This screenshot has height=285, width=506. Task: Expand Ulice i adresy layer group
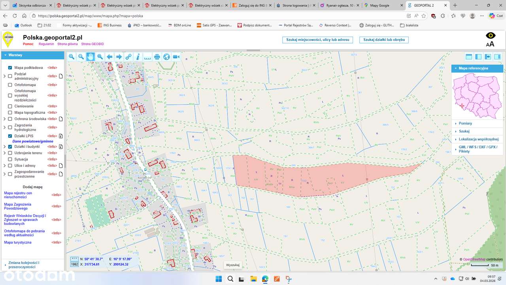click(x=5, y=166)
